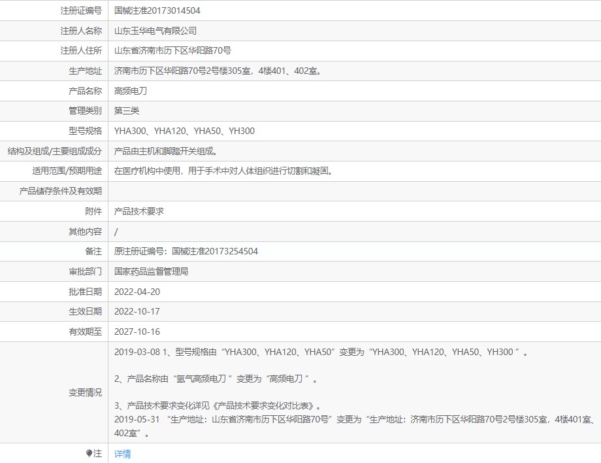This screenshot has height=463, width=601.
Task: Click the 注册人住所 label
Action: click(x=81, y=50)
